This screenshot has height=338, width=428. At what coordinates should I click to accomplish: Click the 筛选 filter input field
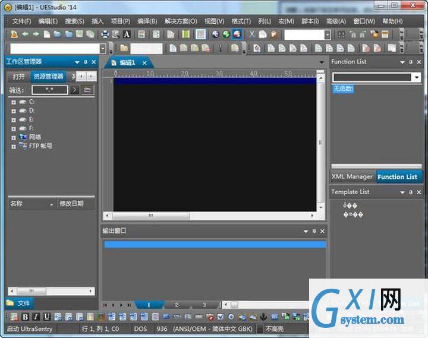coord(50,90)
